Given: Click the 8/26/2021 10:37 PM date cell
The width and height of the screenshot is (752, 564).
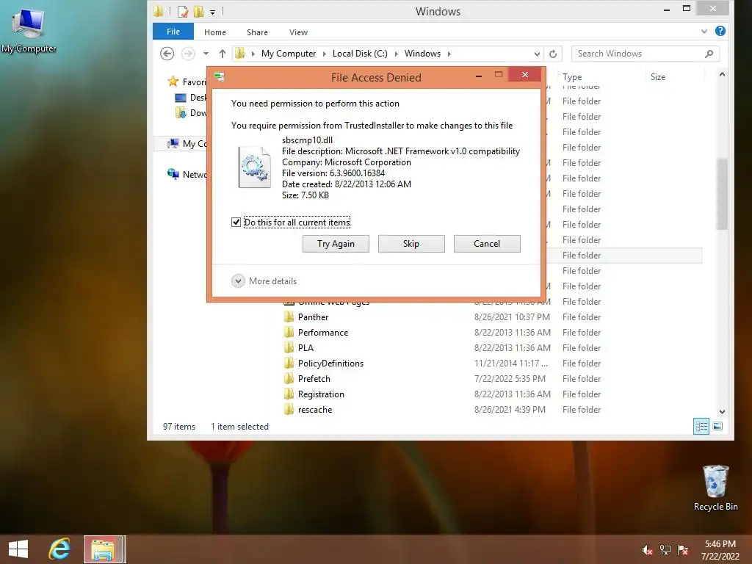Looking at the screenshot, I should point(512,317).
